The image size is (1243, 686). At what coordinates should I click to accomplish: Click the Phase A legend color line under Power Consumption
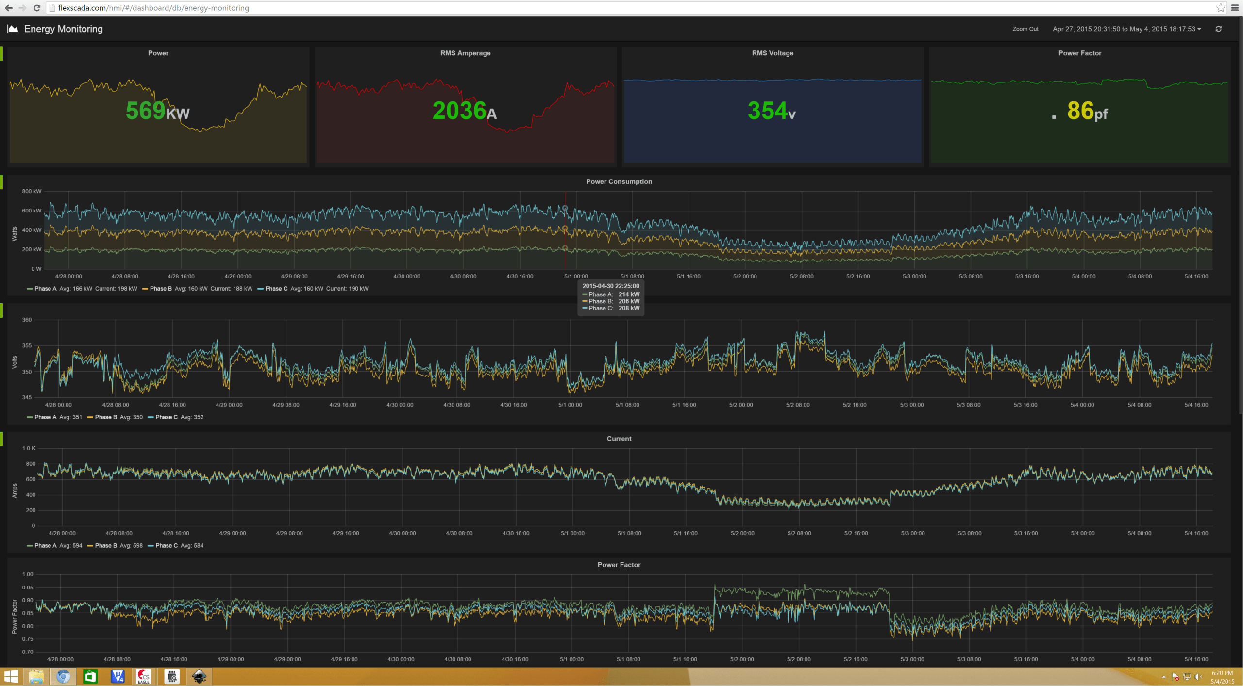(x=30, y=289)
